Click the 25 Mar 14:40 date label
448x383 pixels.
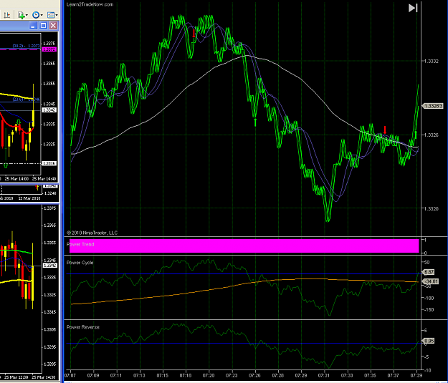click(44, 179)
